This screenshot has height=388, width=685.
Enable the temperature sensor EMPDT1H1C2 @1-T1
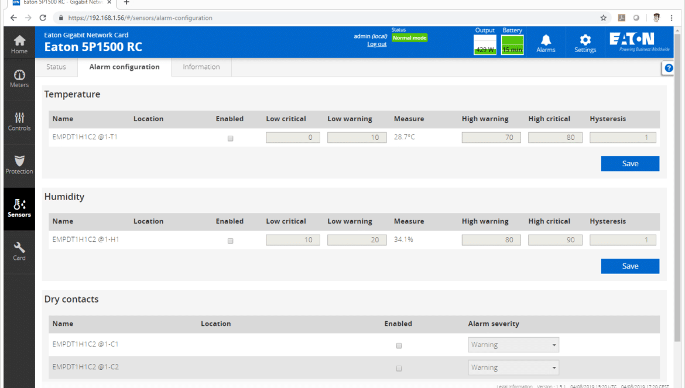coord(230,138)
